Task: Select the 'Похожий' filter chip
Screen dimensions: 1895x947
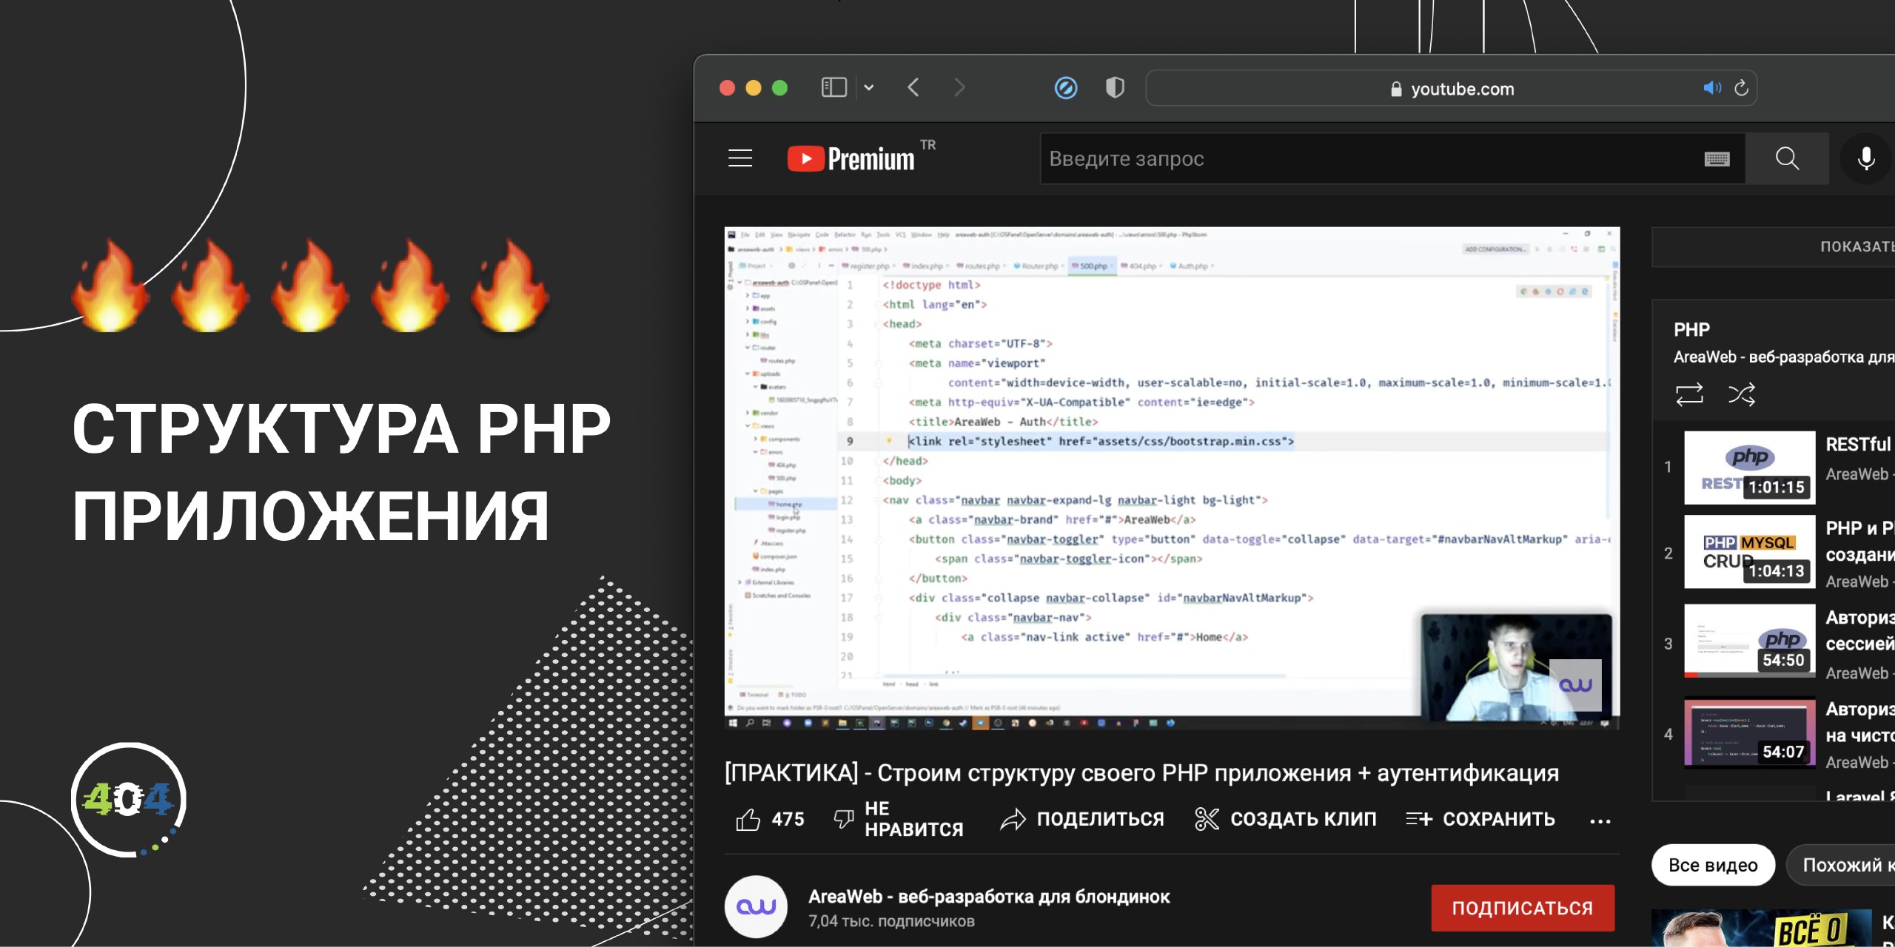Action: point(1842,865)
